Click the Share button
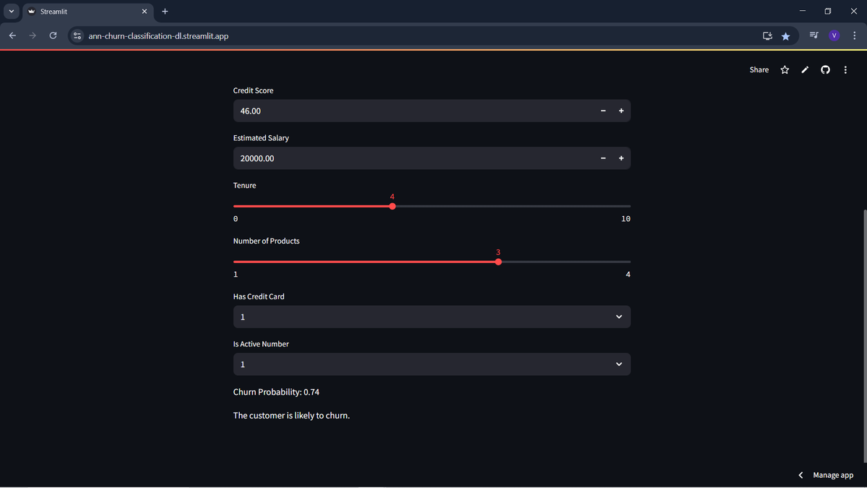 click(759, 69)
